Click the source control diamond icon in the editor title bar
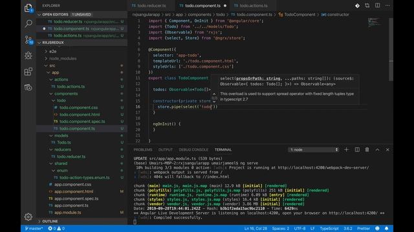Image resolution: width=414 pixels, height=232 pixels. 357,6
